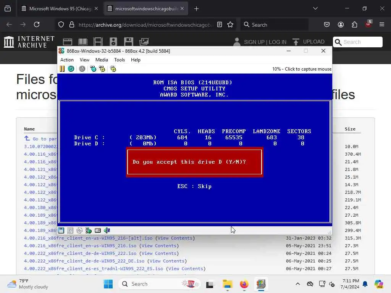
Task: Open 4.00.216 WIN95_216.iso file link
Action: point(80,246)
